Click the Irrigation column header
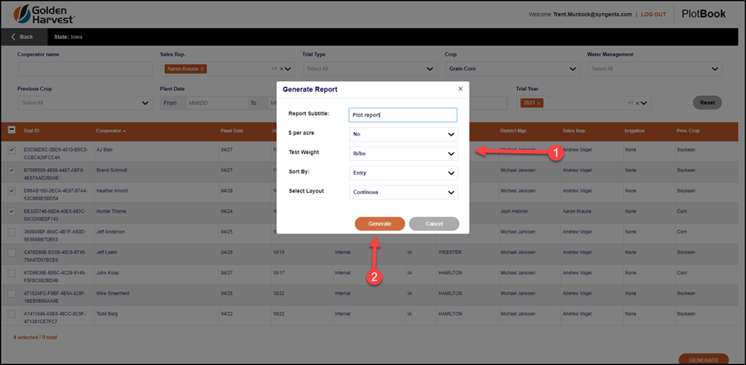This screenshot has height=365, width=746. [x=635, y=131]
